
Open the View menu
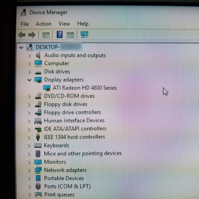(x=64, y=24)
